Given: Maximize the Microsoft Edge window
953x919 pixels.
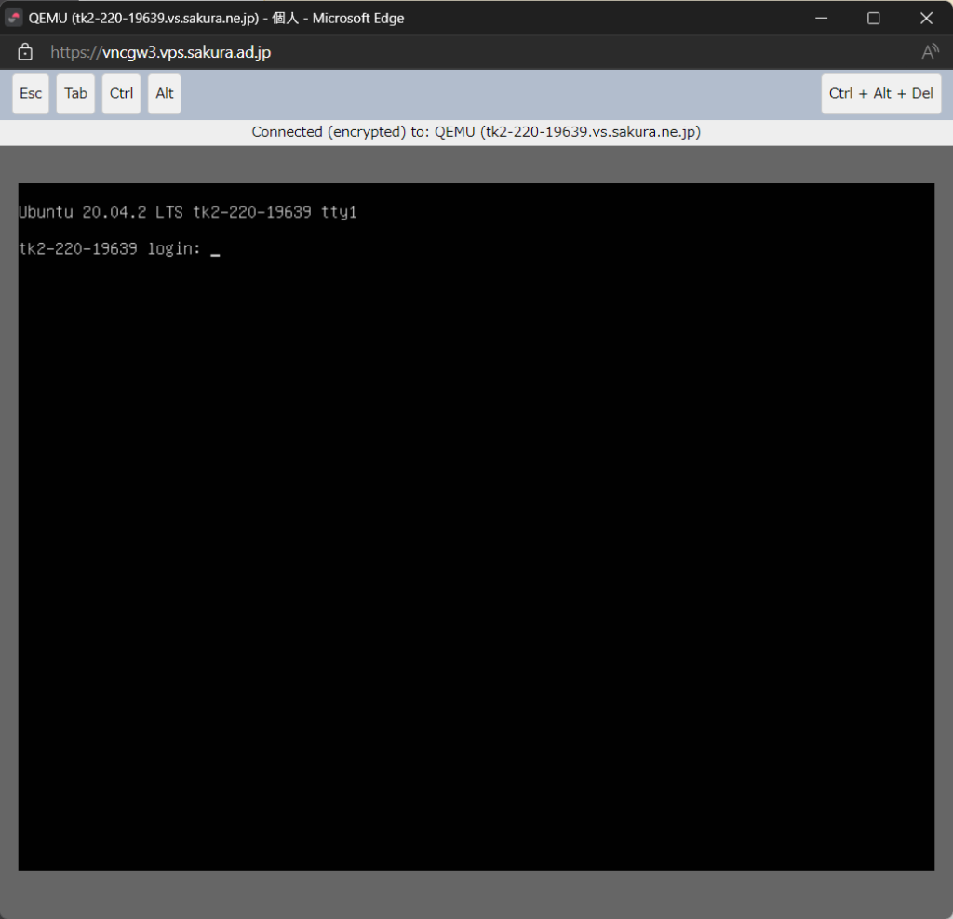Looking at the screenshot, I should click(x=873, y=19).
